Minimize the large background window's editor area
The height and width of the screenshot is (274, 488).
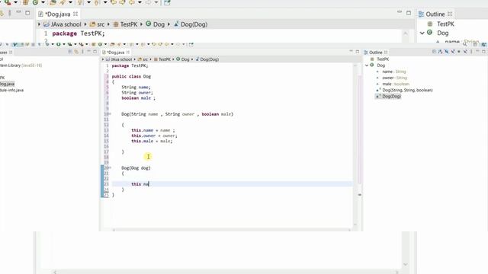400,12
